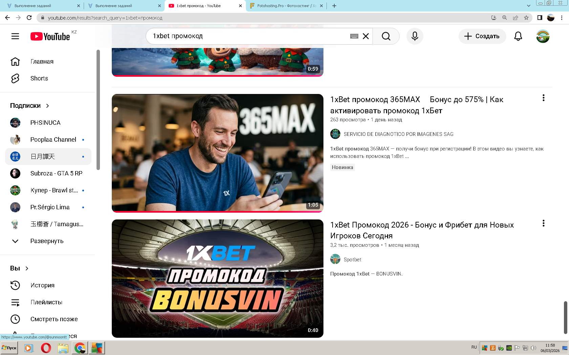
Task: Open the Pooplaa Channel subscription
Action: pyautogui.click(x=48, y=140)
